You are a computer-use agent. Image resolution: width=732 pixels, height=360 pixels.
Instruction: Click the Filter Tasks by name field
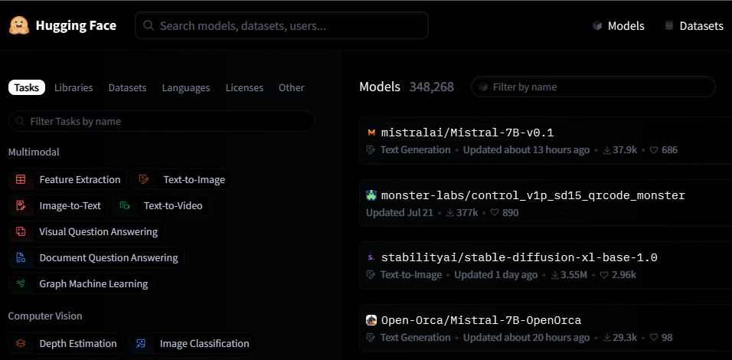[x=162, y=121]
